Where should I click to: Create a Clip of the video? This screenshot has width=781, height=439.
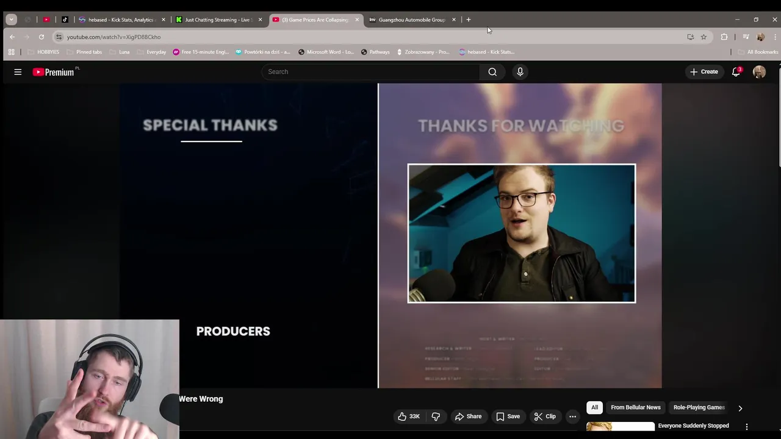click(545, 416)
